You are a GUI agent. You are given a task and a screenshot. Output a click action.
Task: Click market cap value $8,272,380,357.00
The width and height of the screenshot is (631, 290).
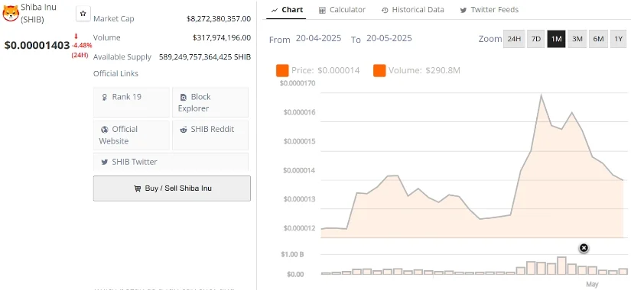(219, 19)
